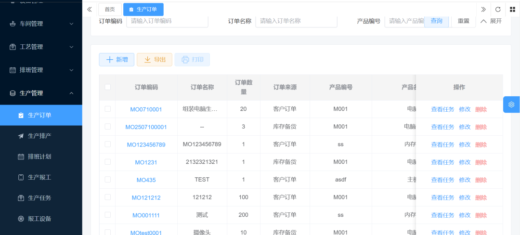
Task: Open 排班计划 in the sidebar
Action: click(39, 157)
